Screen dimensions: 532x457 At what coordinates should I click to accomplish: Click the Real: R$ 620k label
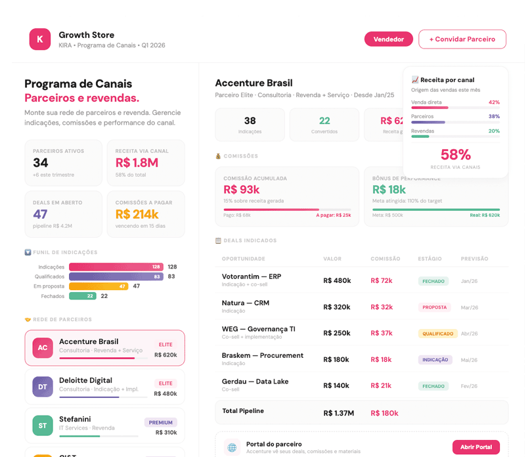pos(485,215)
